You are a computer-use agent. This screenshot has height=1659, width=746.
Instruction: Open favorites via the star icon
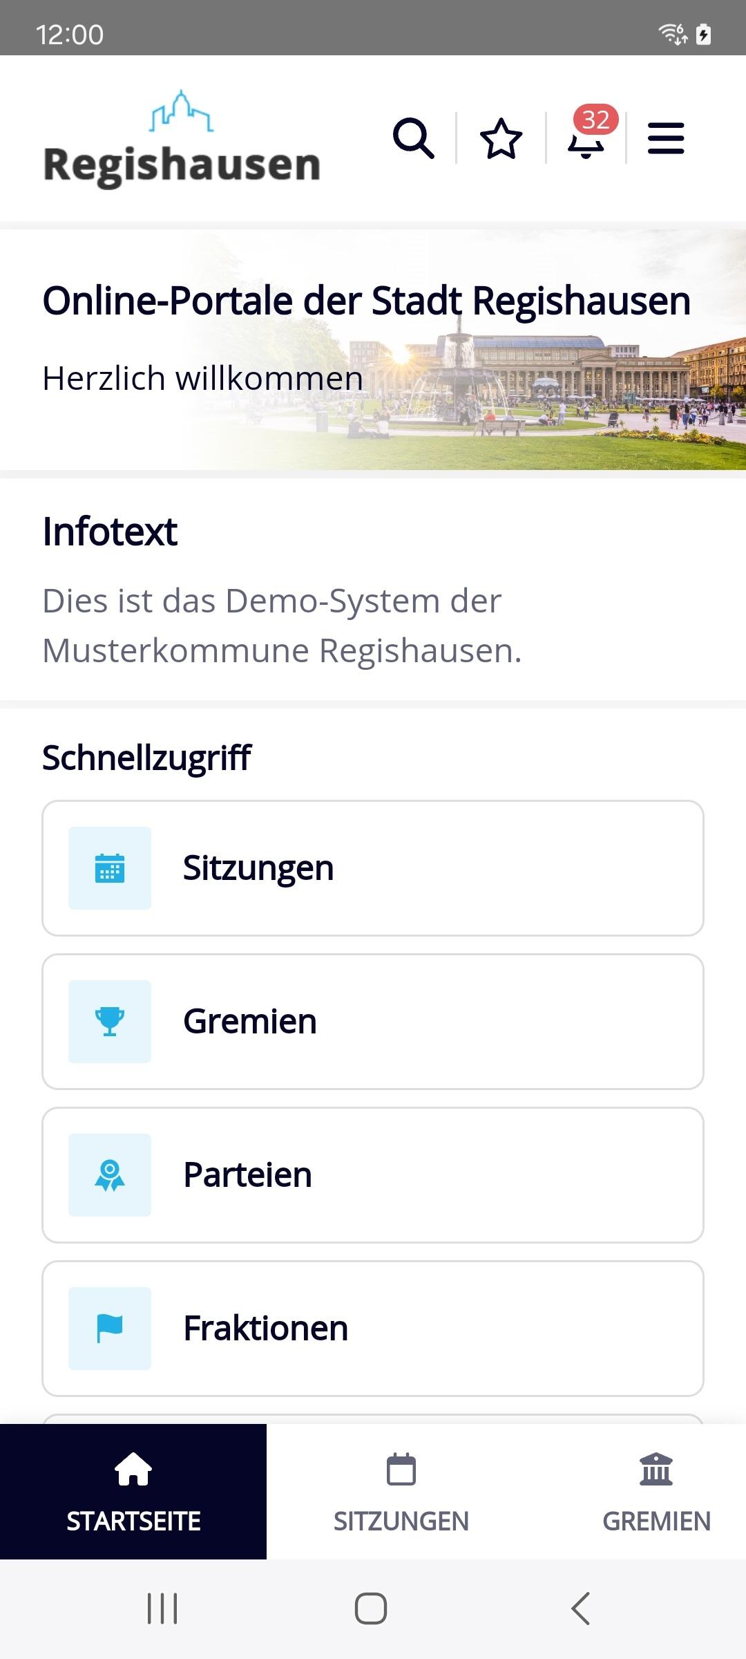tap(501, 138)
